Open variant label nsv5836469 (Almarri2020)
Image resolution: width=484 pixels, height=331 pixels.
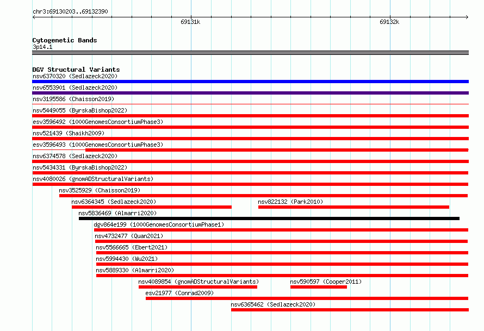coord(117,213)
